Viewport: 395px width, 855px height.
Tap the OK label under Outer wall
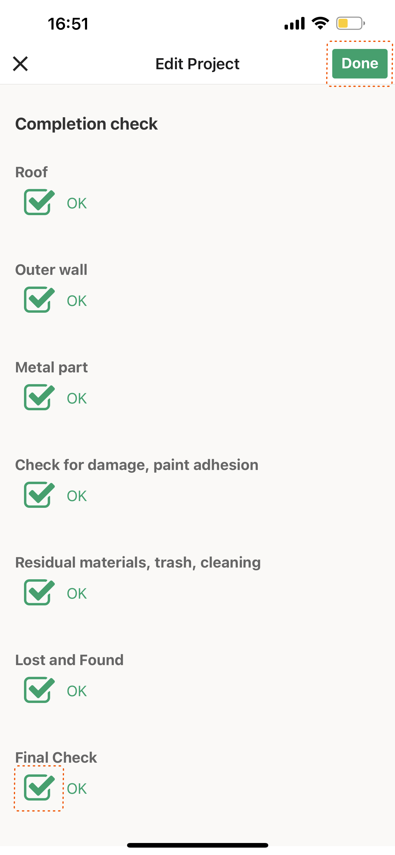77,301
